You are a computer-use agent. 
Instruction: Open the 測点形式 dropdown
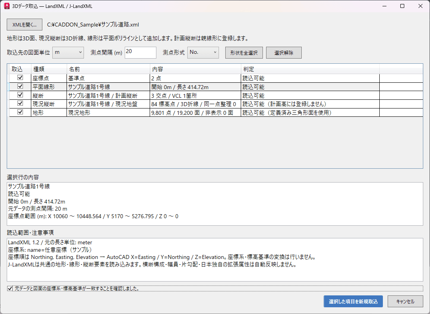[x=203, y=52]
